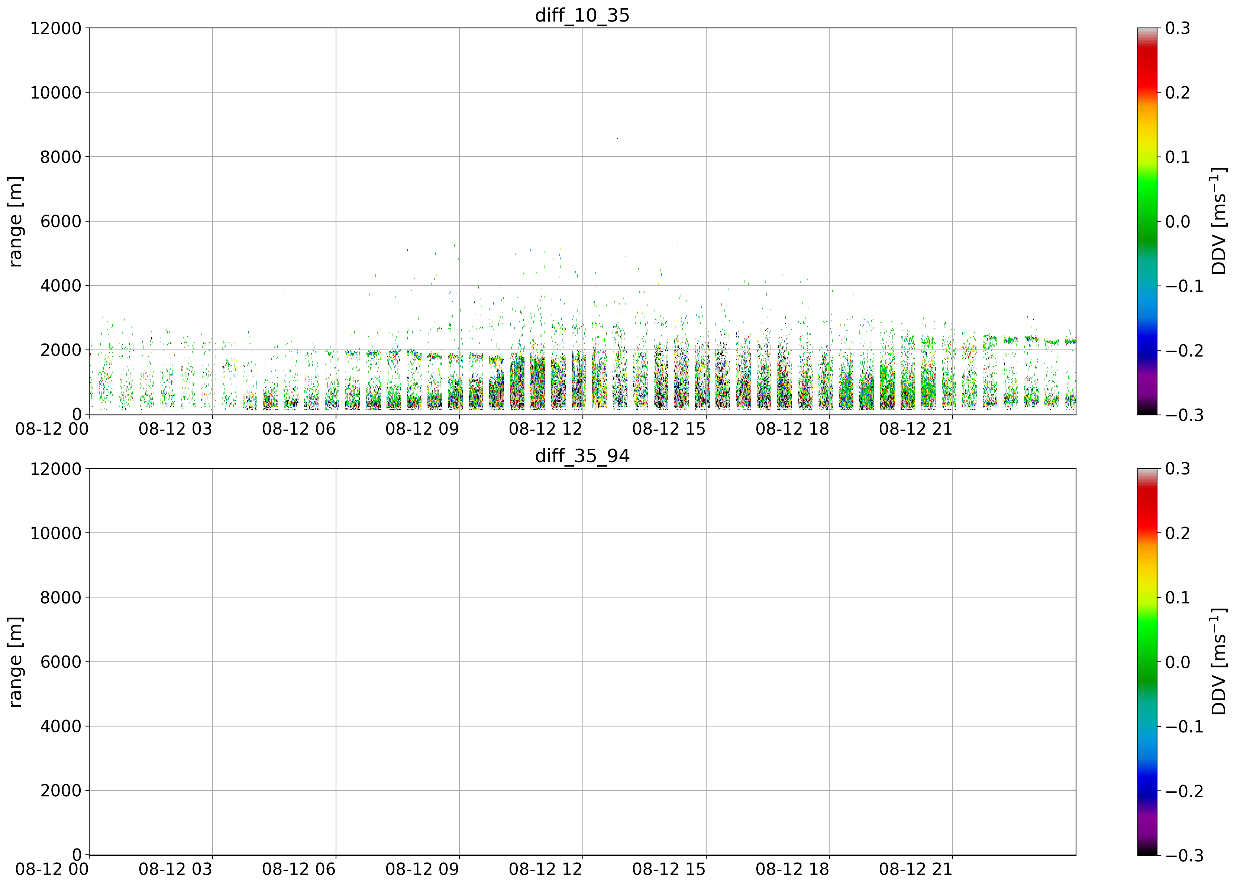This screenshot has height=886, width=1237.
Task: Click the −0.3 tick on diff_10_35 colorbar
Action: click(x=1184, y=415)
